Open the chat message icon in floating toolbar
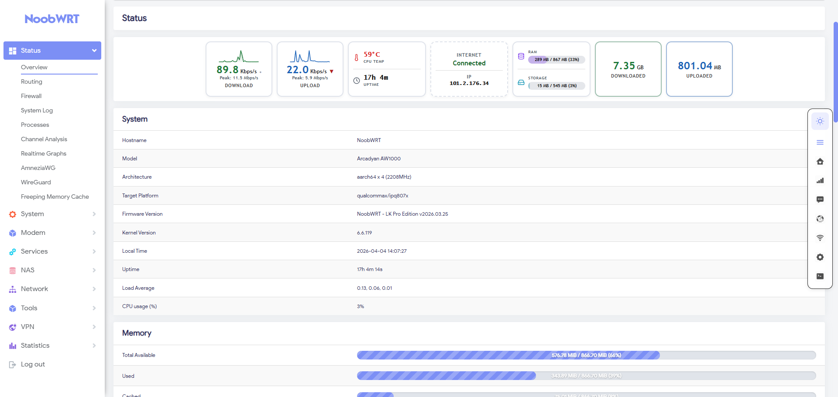Image resolution: width=838 pixels, height=397 pixels. tap(820, 200)
